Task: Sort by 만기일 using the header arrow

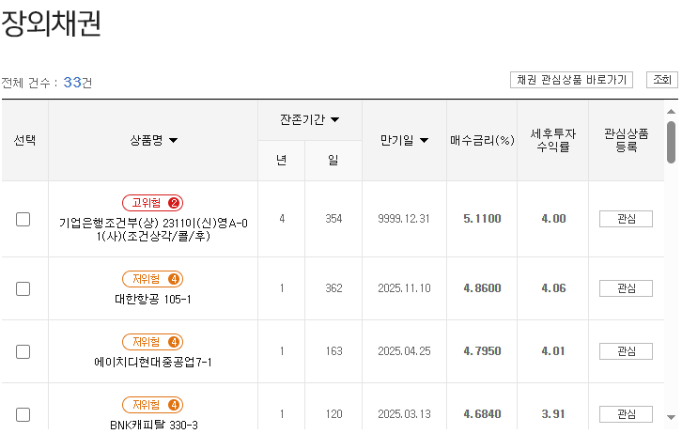Action: coord(424,141)
